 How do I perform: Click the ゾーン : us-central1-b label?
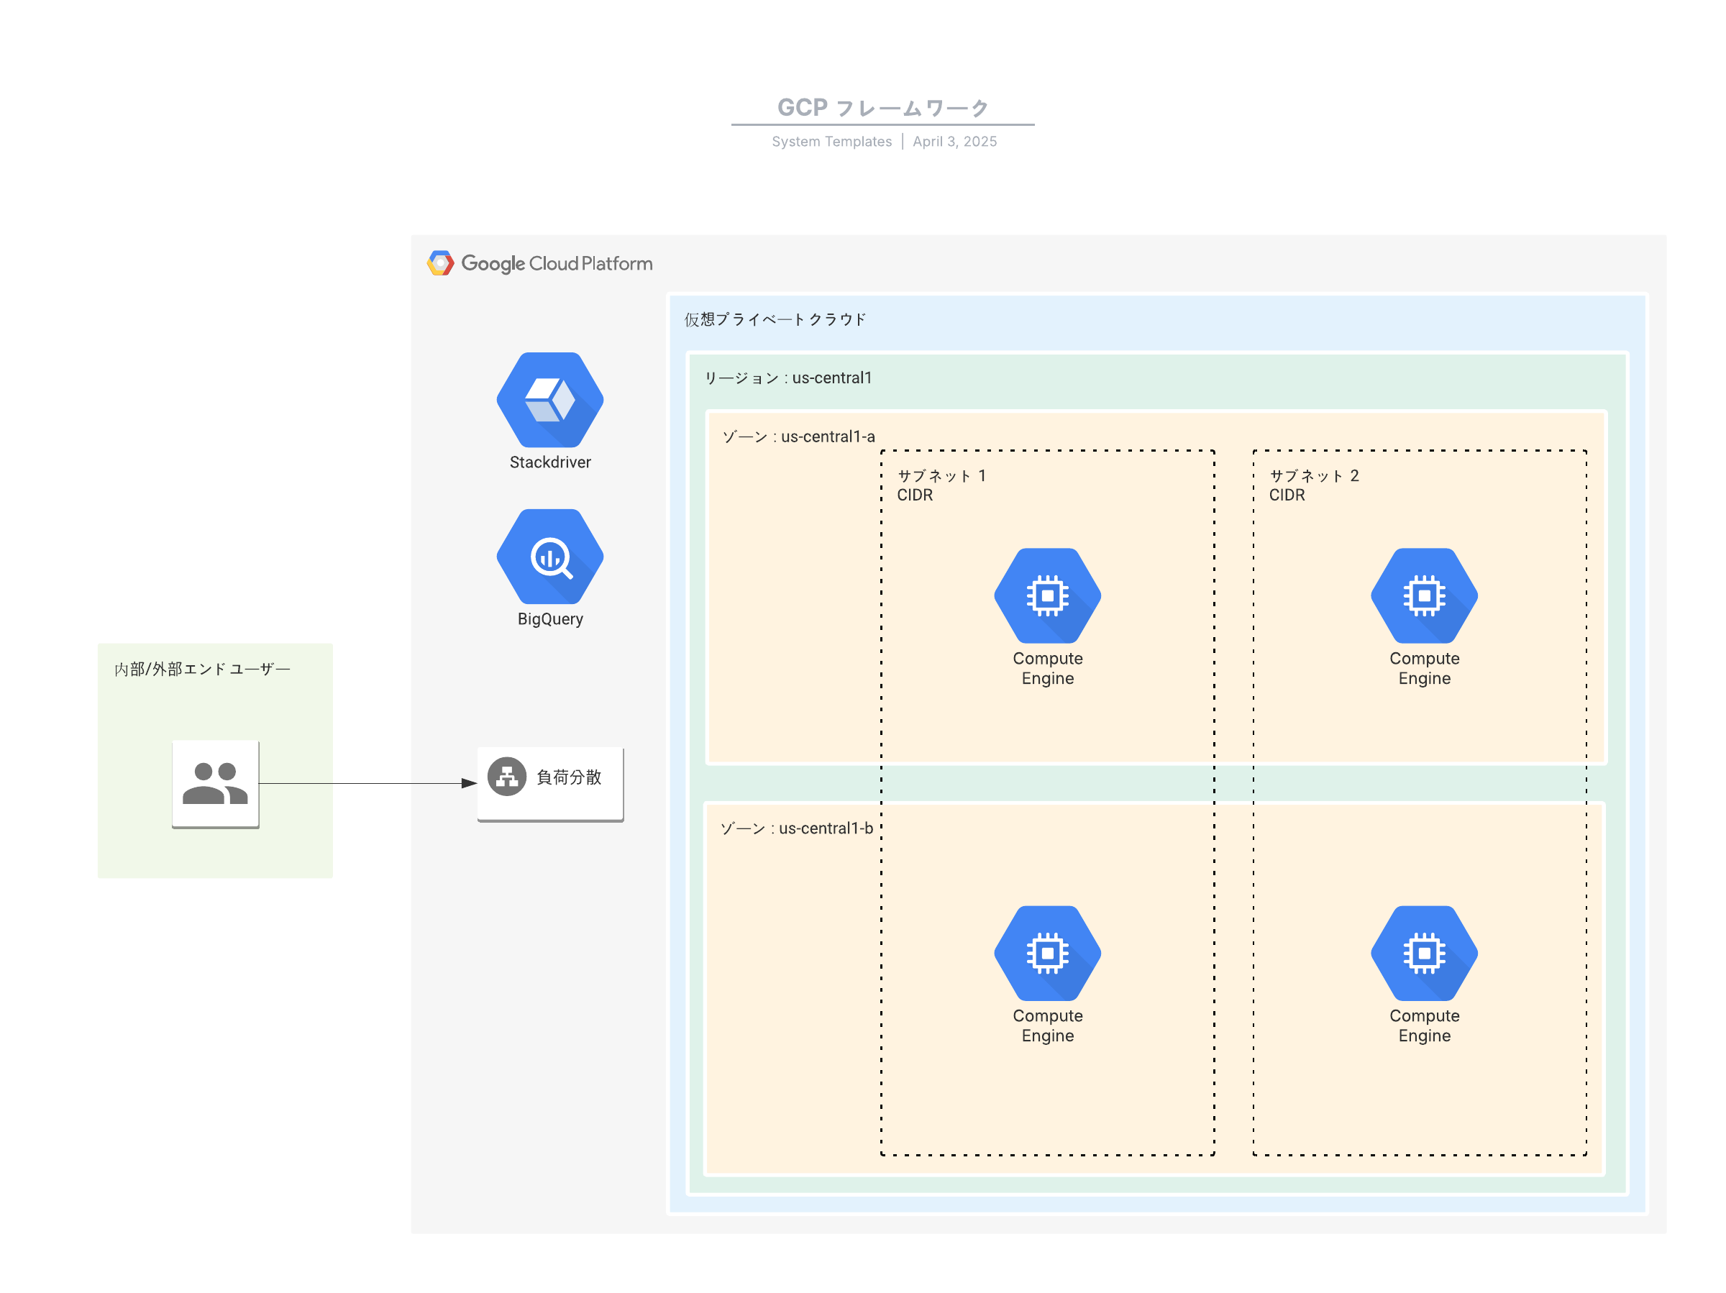pyautogui.click(x=796, y=828)
